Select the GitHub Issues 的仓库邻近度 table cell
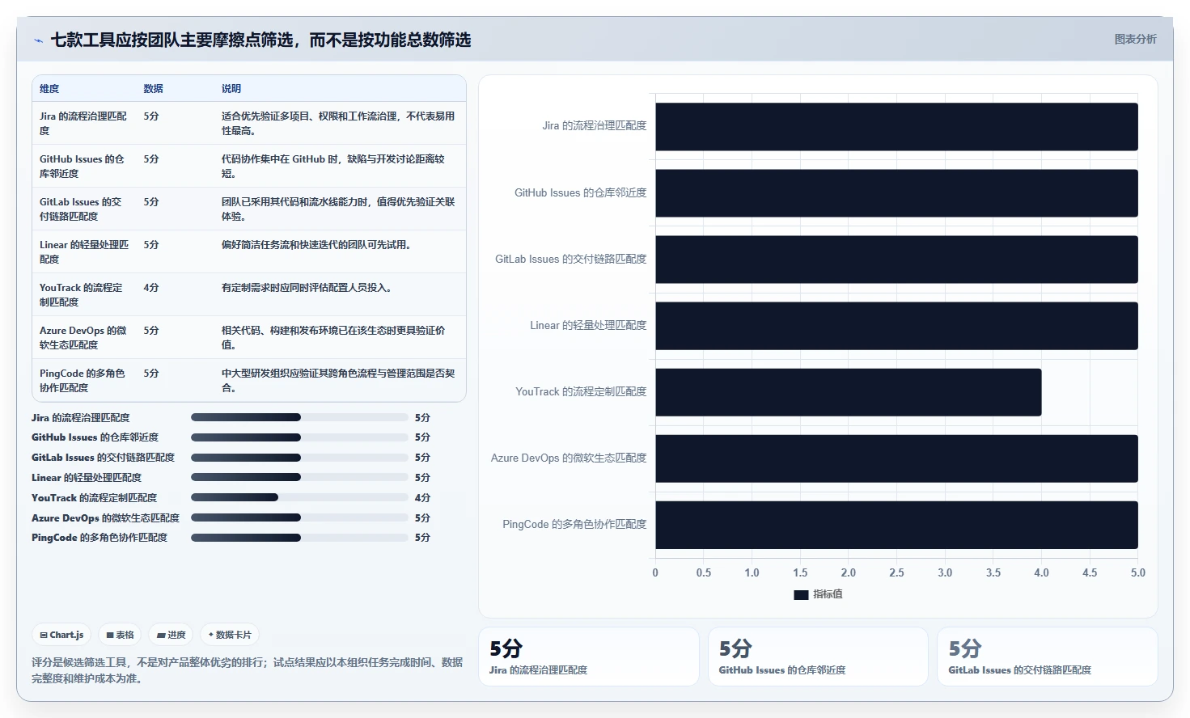The height and width of the screenshot is (718, 1190). pos(83,167)
